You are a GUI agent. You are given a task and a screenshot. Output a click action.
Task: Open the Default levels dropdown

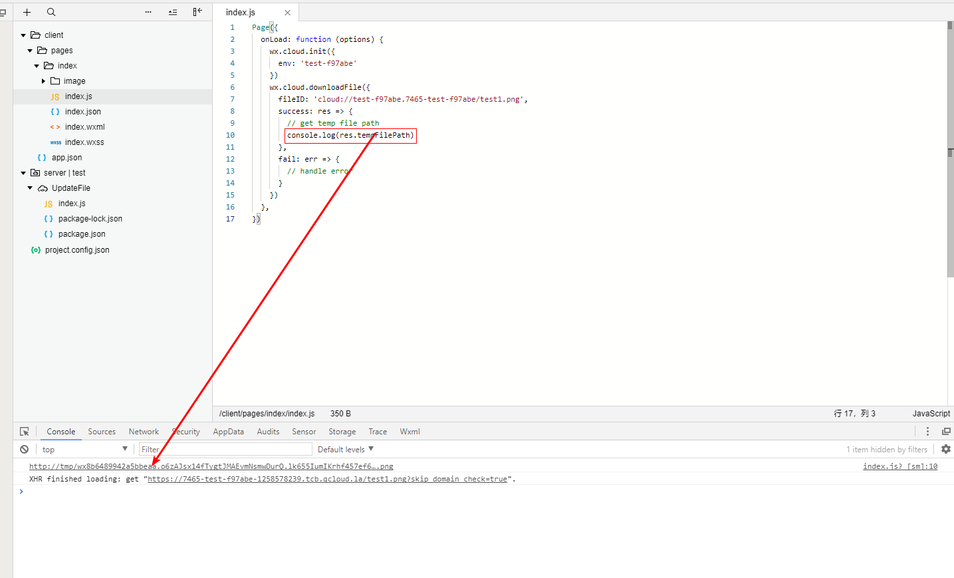[346, 450]
